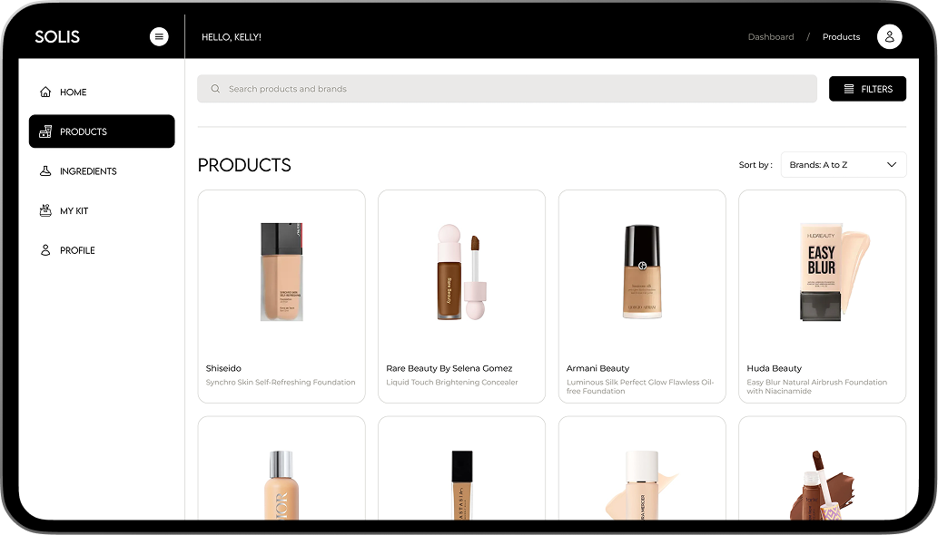Click Luminous Silk Perfect Glow Flawless description

click(640, 386)
